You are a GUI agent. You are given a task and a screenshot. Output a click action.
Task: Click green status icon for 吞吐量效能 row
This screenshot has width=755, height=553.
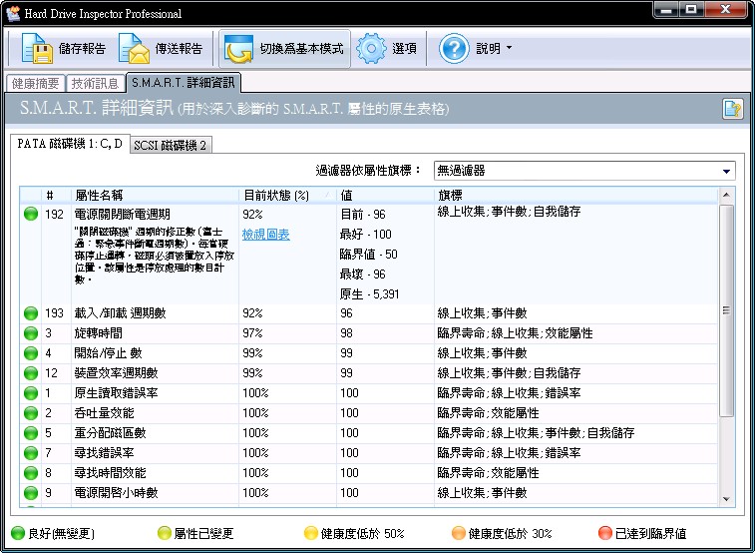click(x=31, y=413)
